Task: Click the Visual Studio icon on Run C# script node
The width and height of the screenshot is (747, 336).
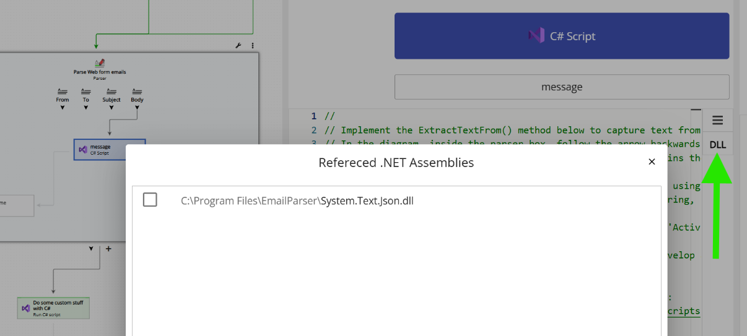Action: point(26,308)
